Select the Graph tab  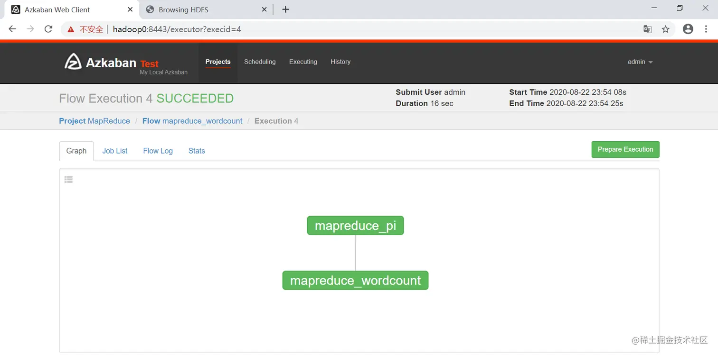[76, 151]
